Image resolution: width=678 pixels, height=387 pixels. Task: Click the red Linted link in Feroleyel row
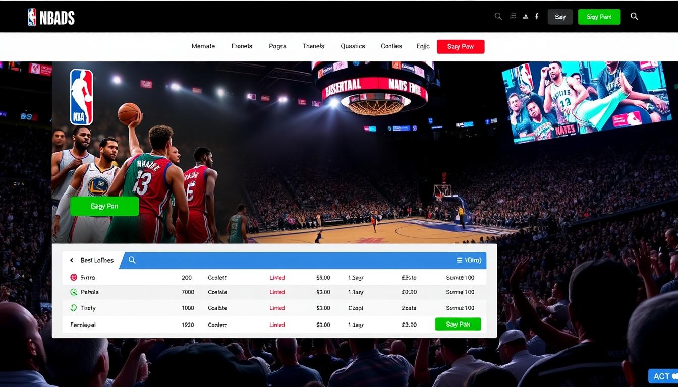(277, 325)
